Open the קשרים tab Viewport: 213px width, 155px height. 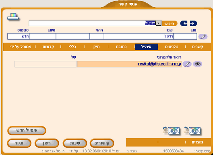pyautogui.click(x=198, y=47)
